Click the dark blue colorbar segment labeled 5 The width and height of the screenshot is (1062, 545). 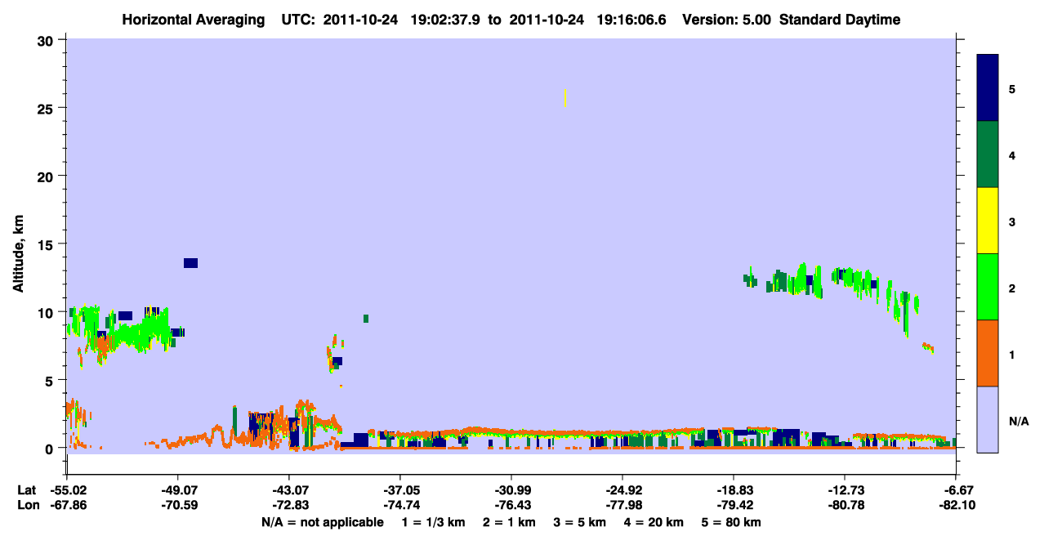(x=988, y=88)
